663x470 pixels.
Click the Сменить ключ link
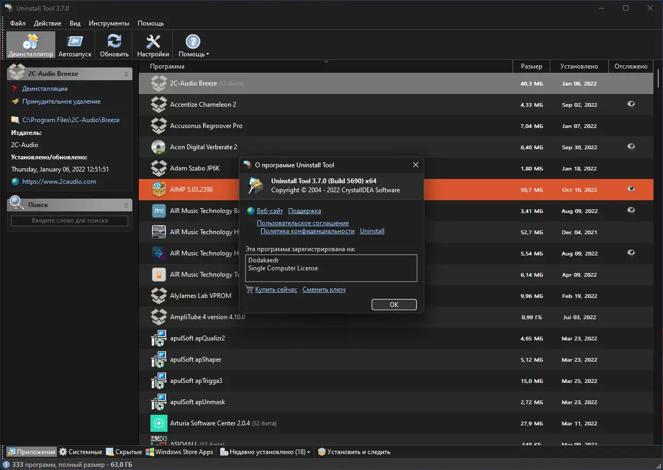click(x=324, y=289)
